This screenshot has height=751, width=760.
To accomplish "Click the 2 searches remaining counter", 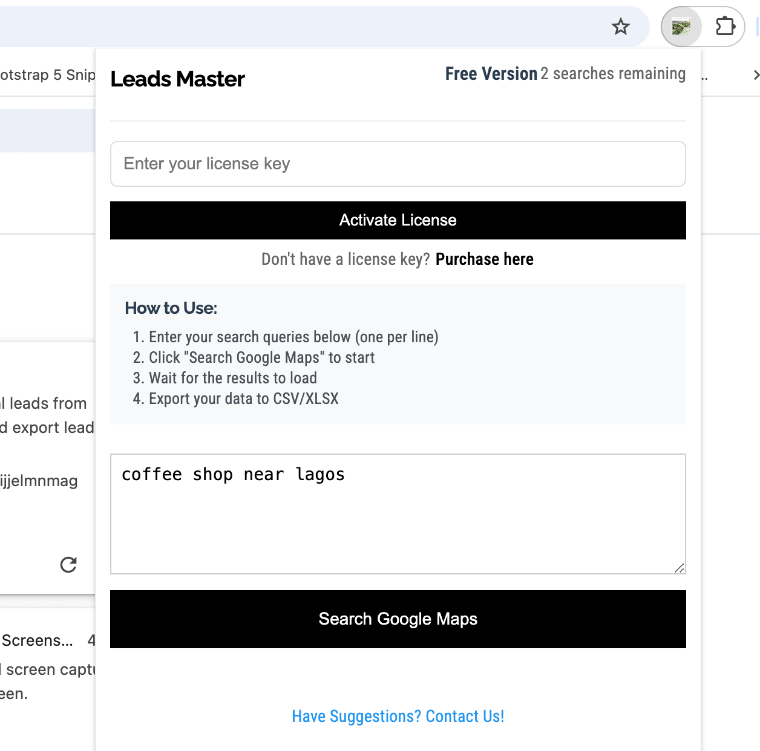I will point(613,74).
